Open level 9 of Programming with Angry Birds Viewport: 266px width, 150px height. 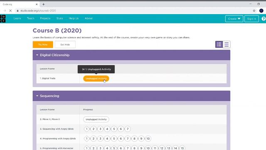[x=141, y=139]
